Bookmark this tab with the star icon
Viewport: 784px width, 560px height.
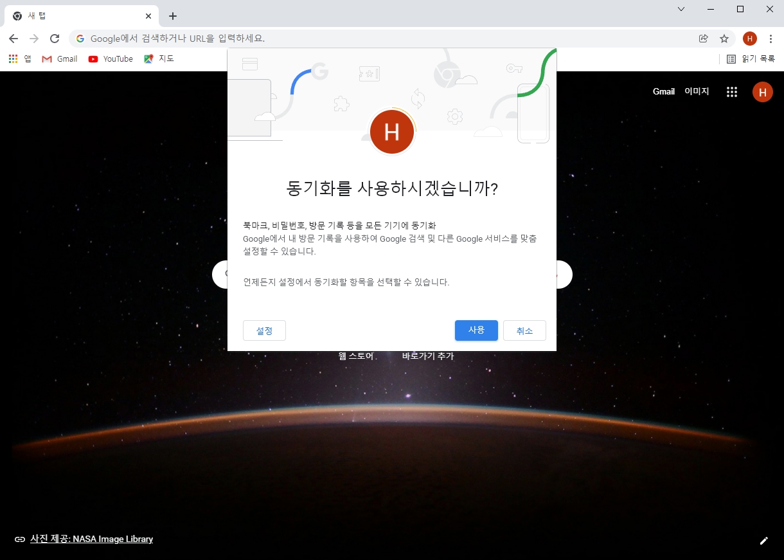click(x=724, y=39)
